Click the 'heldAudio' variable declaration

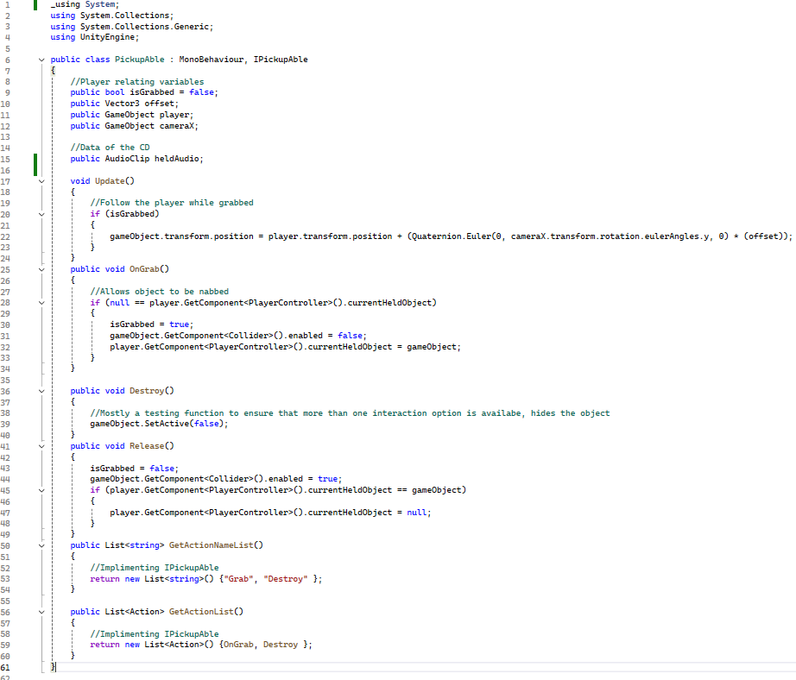click(179, 159)
